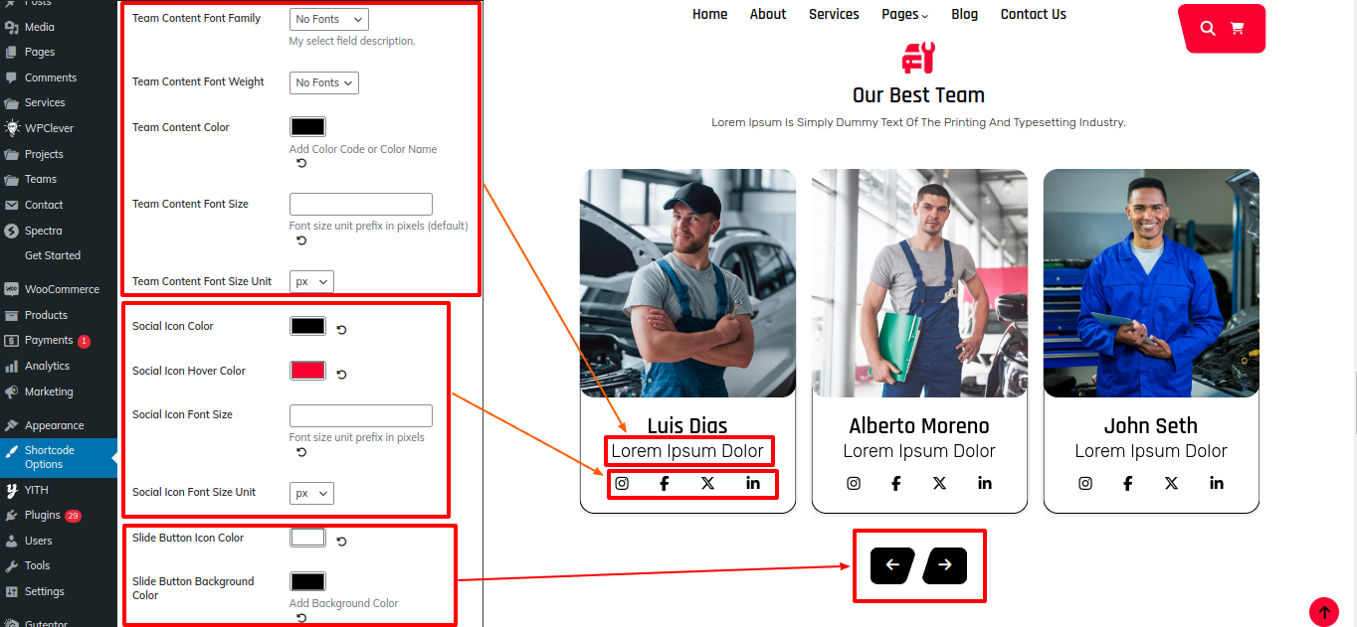The height and width of the screenshot is (627, 1357).
Task: Click the previous slide arrow button
Action: tap(892, 565)
